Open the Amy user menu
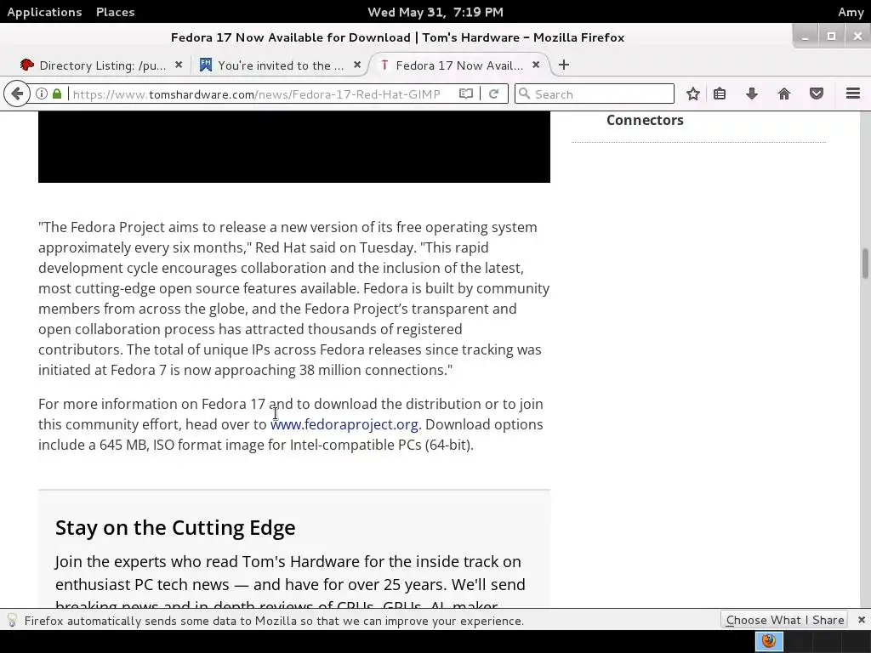 (x=851, y=12)
